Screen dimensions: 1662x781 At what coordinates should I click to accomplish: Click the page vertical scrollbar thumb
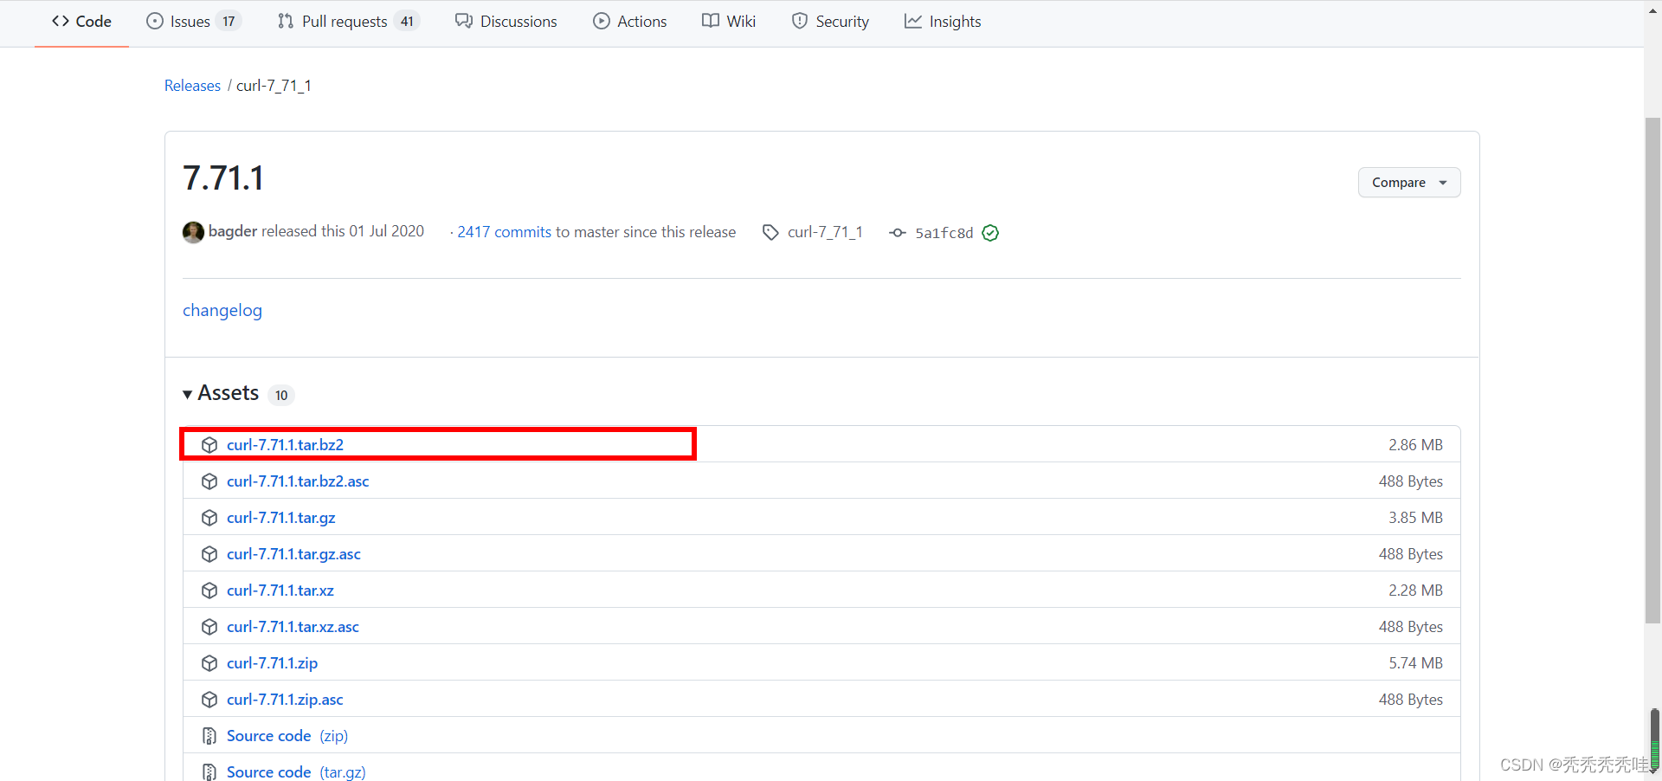point(1652,370)
